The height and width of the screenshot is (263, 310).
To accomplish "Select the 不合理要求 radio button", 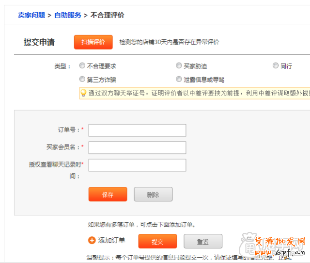I will coord(82,66).
